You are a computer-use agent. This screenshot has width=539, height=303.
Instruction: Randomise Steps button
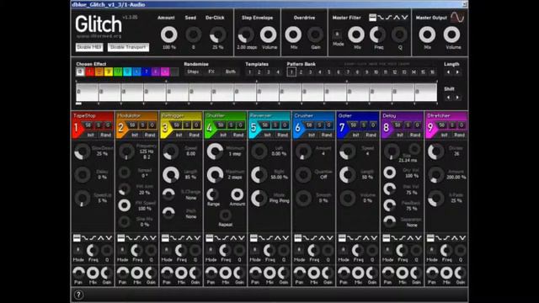click(193, 72)
